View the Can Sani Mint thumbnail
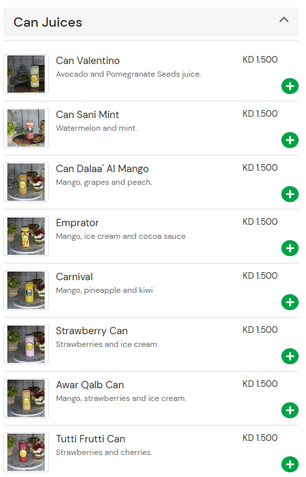Screen dimensions: 306x477 26,128
